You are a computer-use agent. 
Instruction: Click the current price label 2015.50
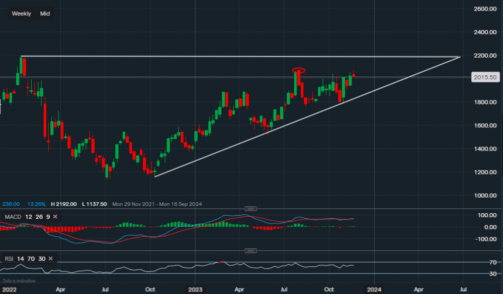point(484,77)
